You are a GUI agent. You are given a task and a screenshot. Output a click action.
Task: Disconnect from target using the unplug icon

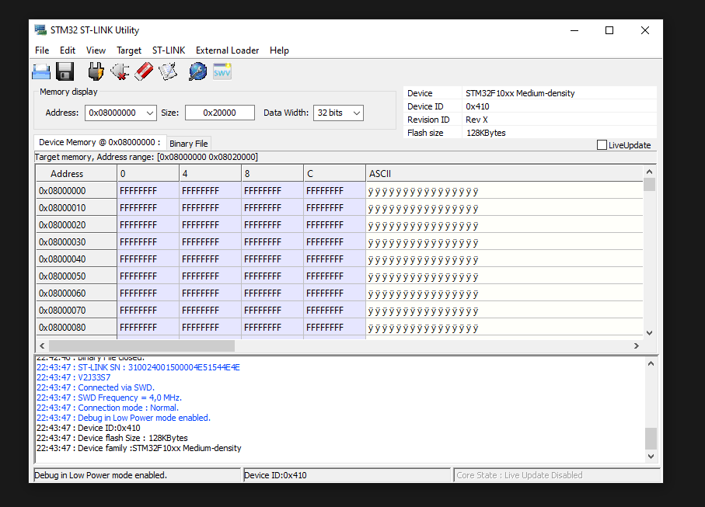coord(119,71)
